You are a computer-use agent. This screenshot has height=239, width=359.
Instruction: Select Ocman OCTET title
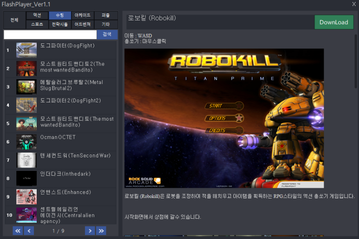[58, 137]
